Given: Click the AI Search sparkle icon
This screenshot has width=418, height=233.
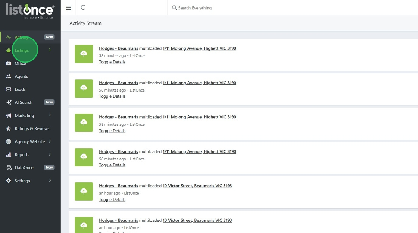Looking at the screenshot, I should [x=9, y=102].
